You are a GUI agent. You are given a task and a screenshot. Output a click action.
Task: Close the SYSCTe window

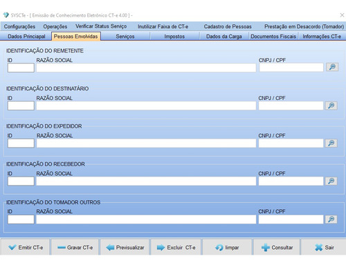coord(342,15)
